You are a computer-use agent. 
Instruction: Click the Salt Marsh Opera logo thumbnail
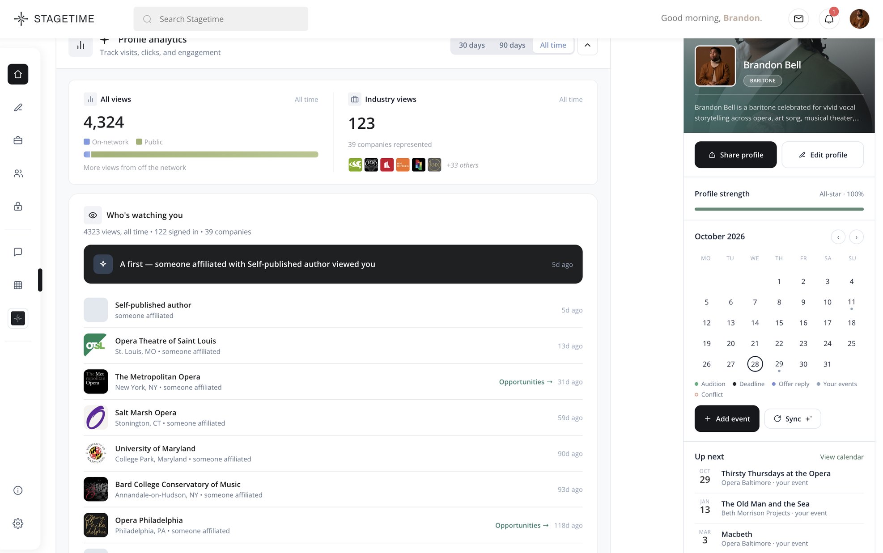point(96,418)
